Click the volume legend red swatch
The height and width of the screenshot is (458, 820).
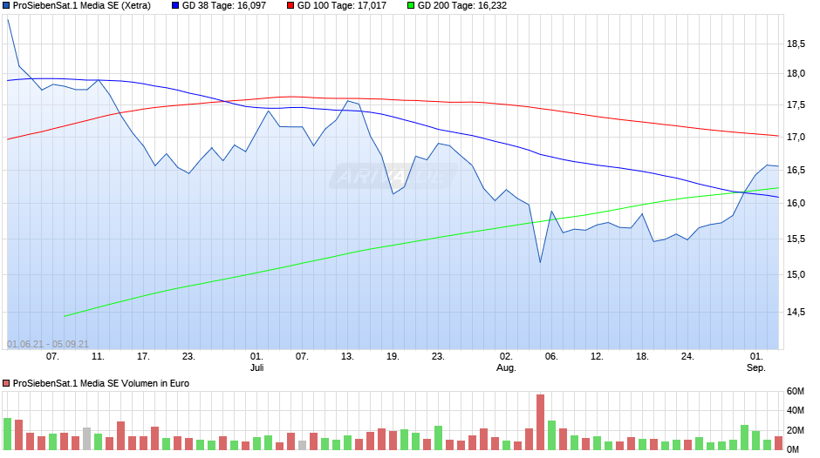6,383
